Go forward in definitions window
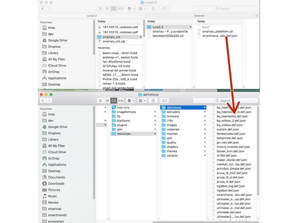 49,100
